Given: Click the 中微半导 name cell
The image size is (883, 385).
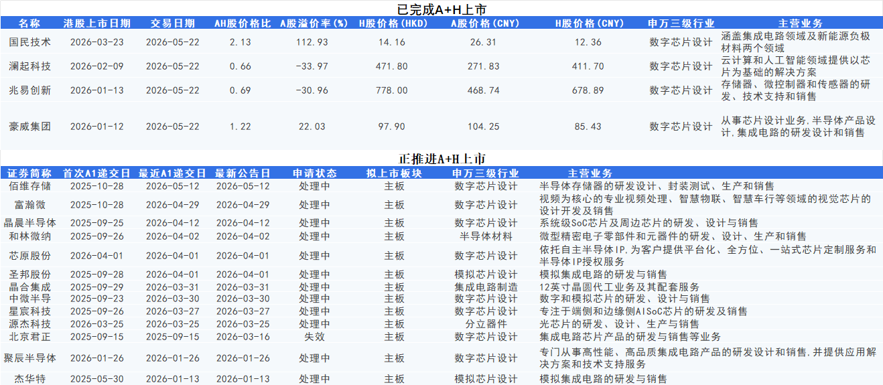Looking at the screenshot, I should (x=29, y=299).
